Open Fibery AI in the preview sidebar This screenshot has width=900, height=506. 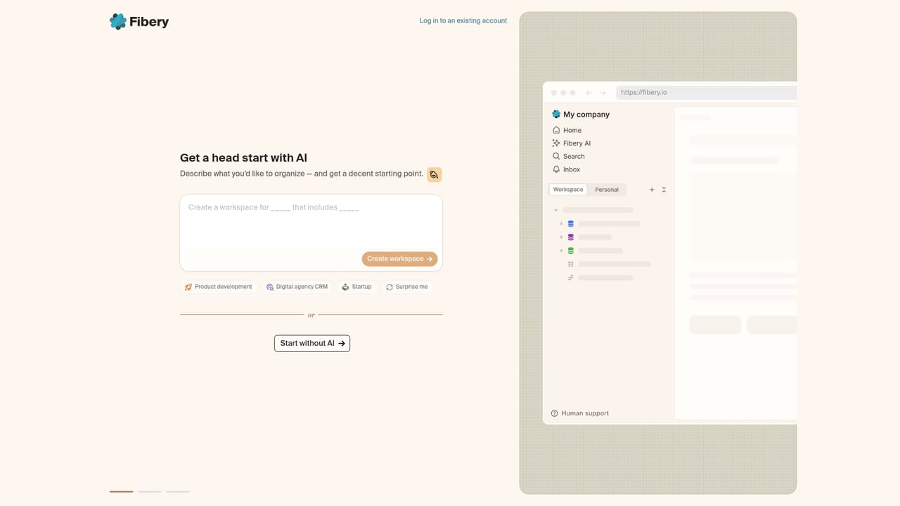[572, 143]
